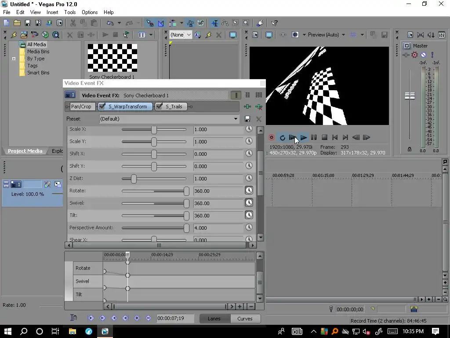
Task: Click the keyframe timecode field 00:00:07;19
Action: 175,318
